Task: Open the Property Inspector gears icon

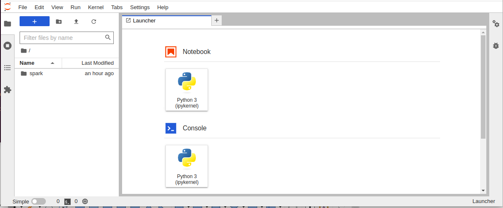Action: click(496, 24)
